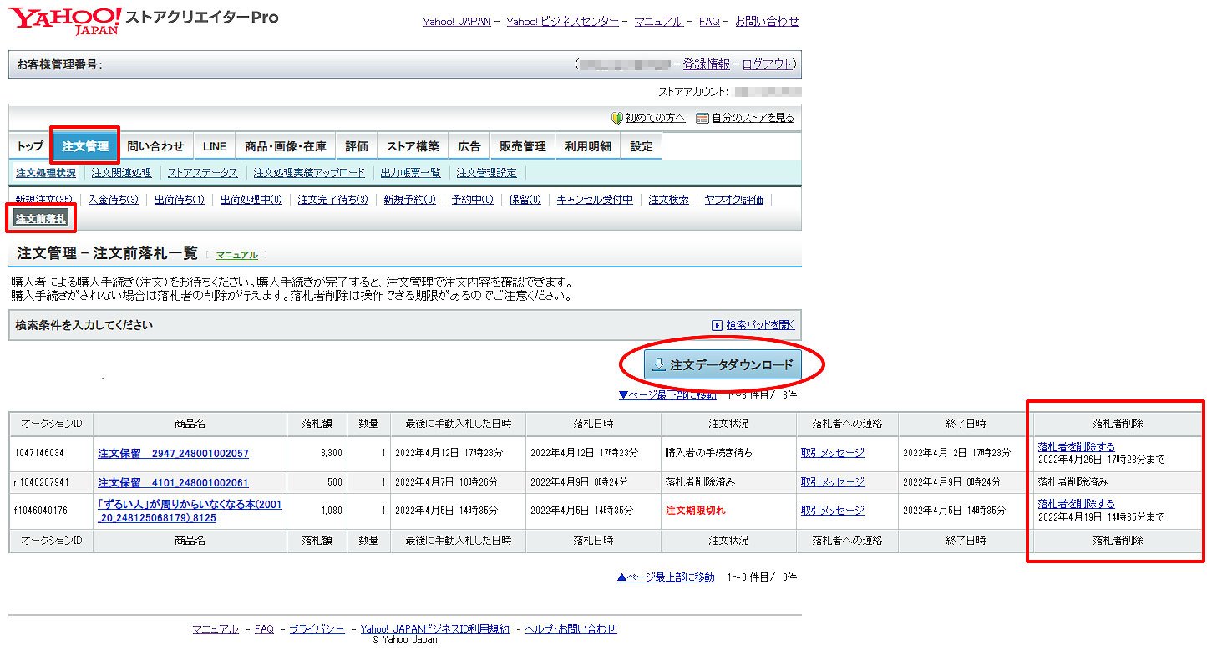The image size is (1207, 656).
Task: Open the 注文検索 link
Action: click(x=668, y=200)
